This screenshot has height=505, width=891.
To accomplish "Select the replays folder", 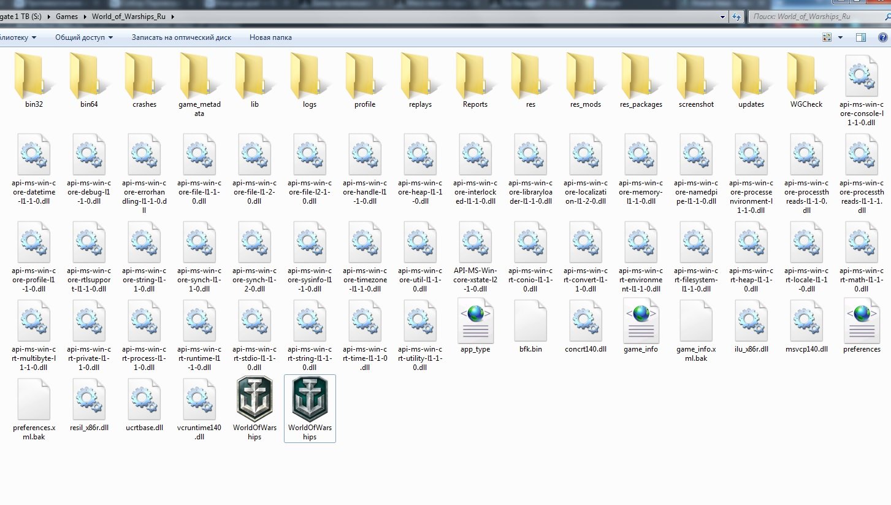I will click(421, 82).
